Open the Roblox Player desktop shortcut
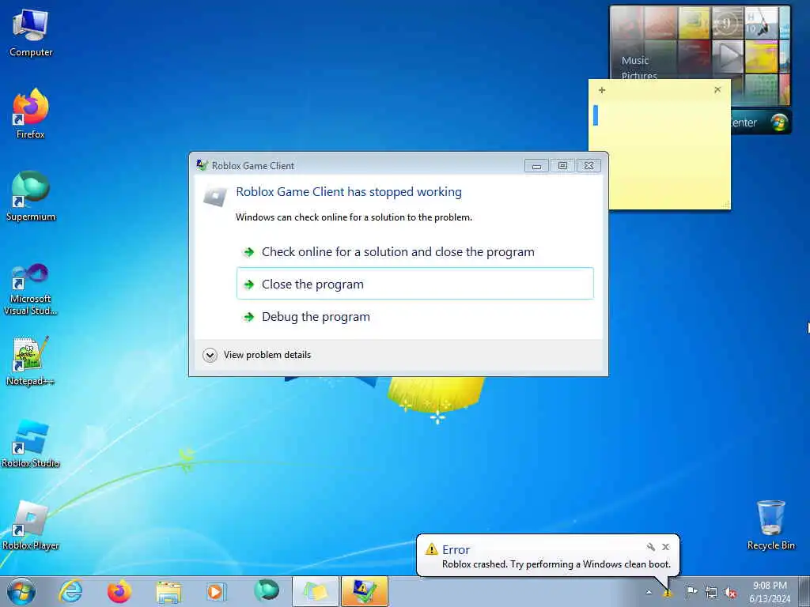Image resolution: width=810 pixels, height=607 pixels. [31, 525]
